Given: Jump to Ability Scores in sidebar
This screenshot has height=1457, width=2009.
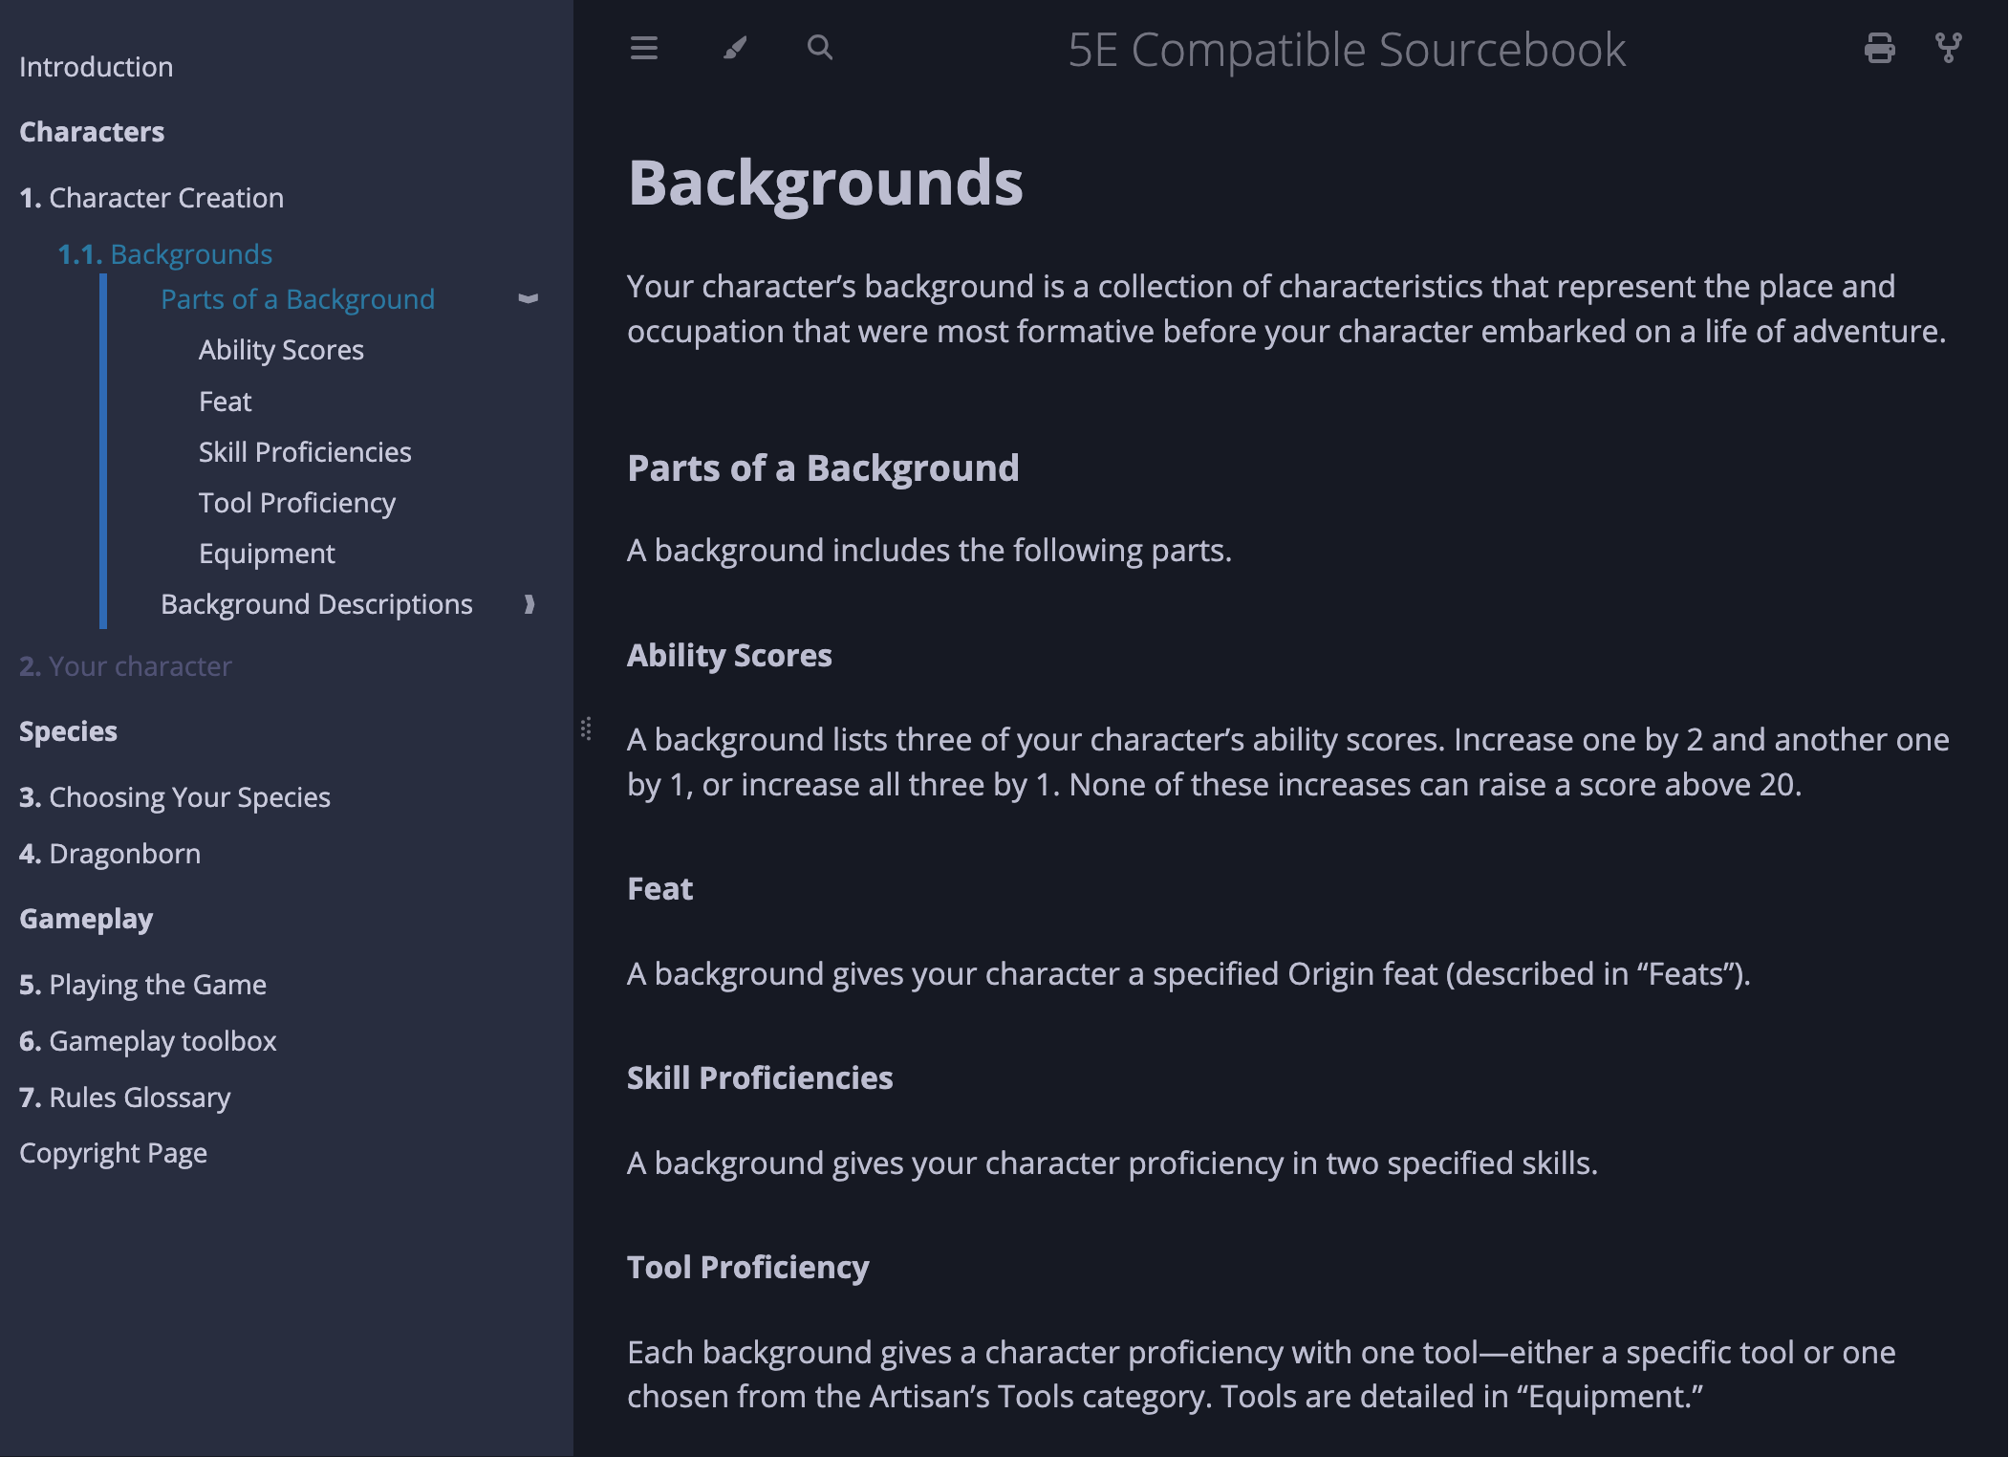Looking at the screenshot, I should (281, 350).
